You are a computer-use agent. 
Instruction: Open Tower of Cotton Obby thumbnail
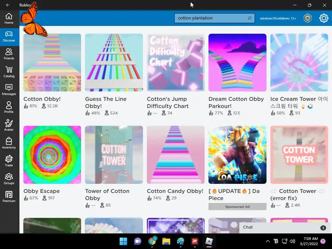click(114, 155)
